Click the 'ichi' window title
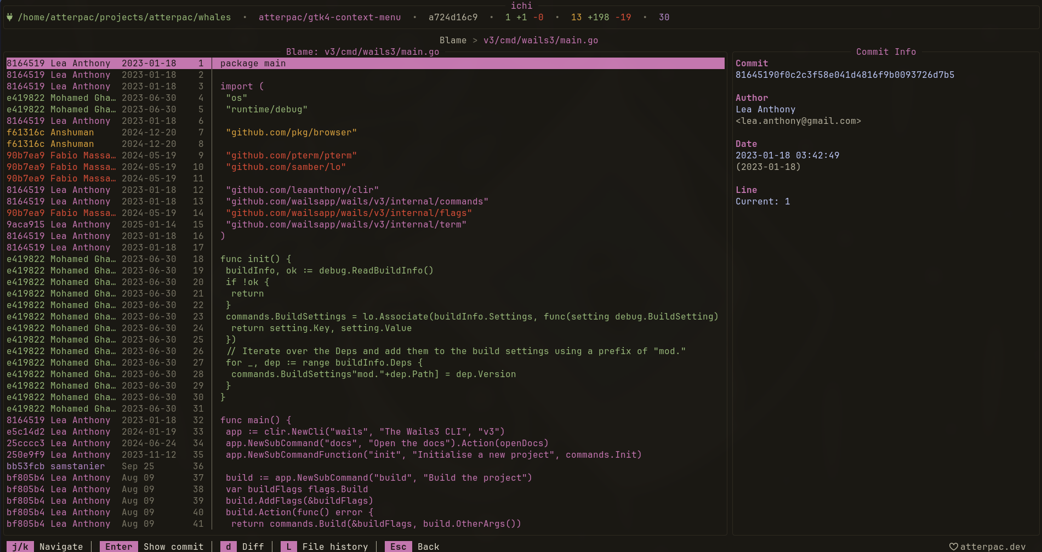 [x=521, y=5]
